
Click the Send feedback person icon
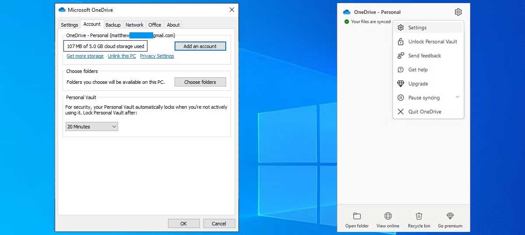tap(400, 55)
